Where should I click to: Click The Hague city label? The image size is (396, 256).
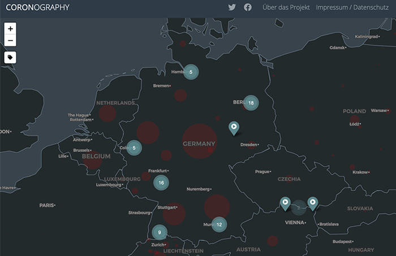(x=78, y=115)
